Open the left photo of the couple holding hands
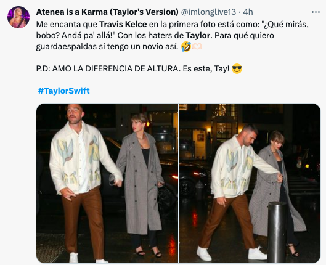This screenshot has width=326, height=265. 107,183
